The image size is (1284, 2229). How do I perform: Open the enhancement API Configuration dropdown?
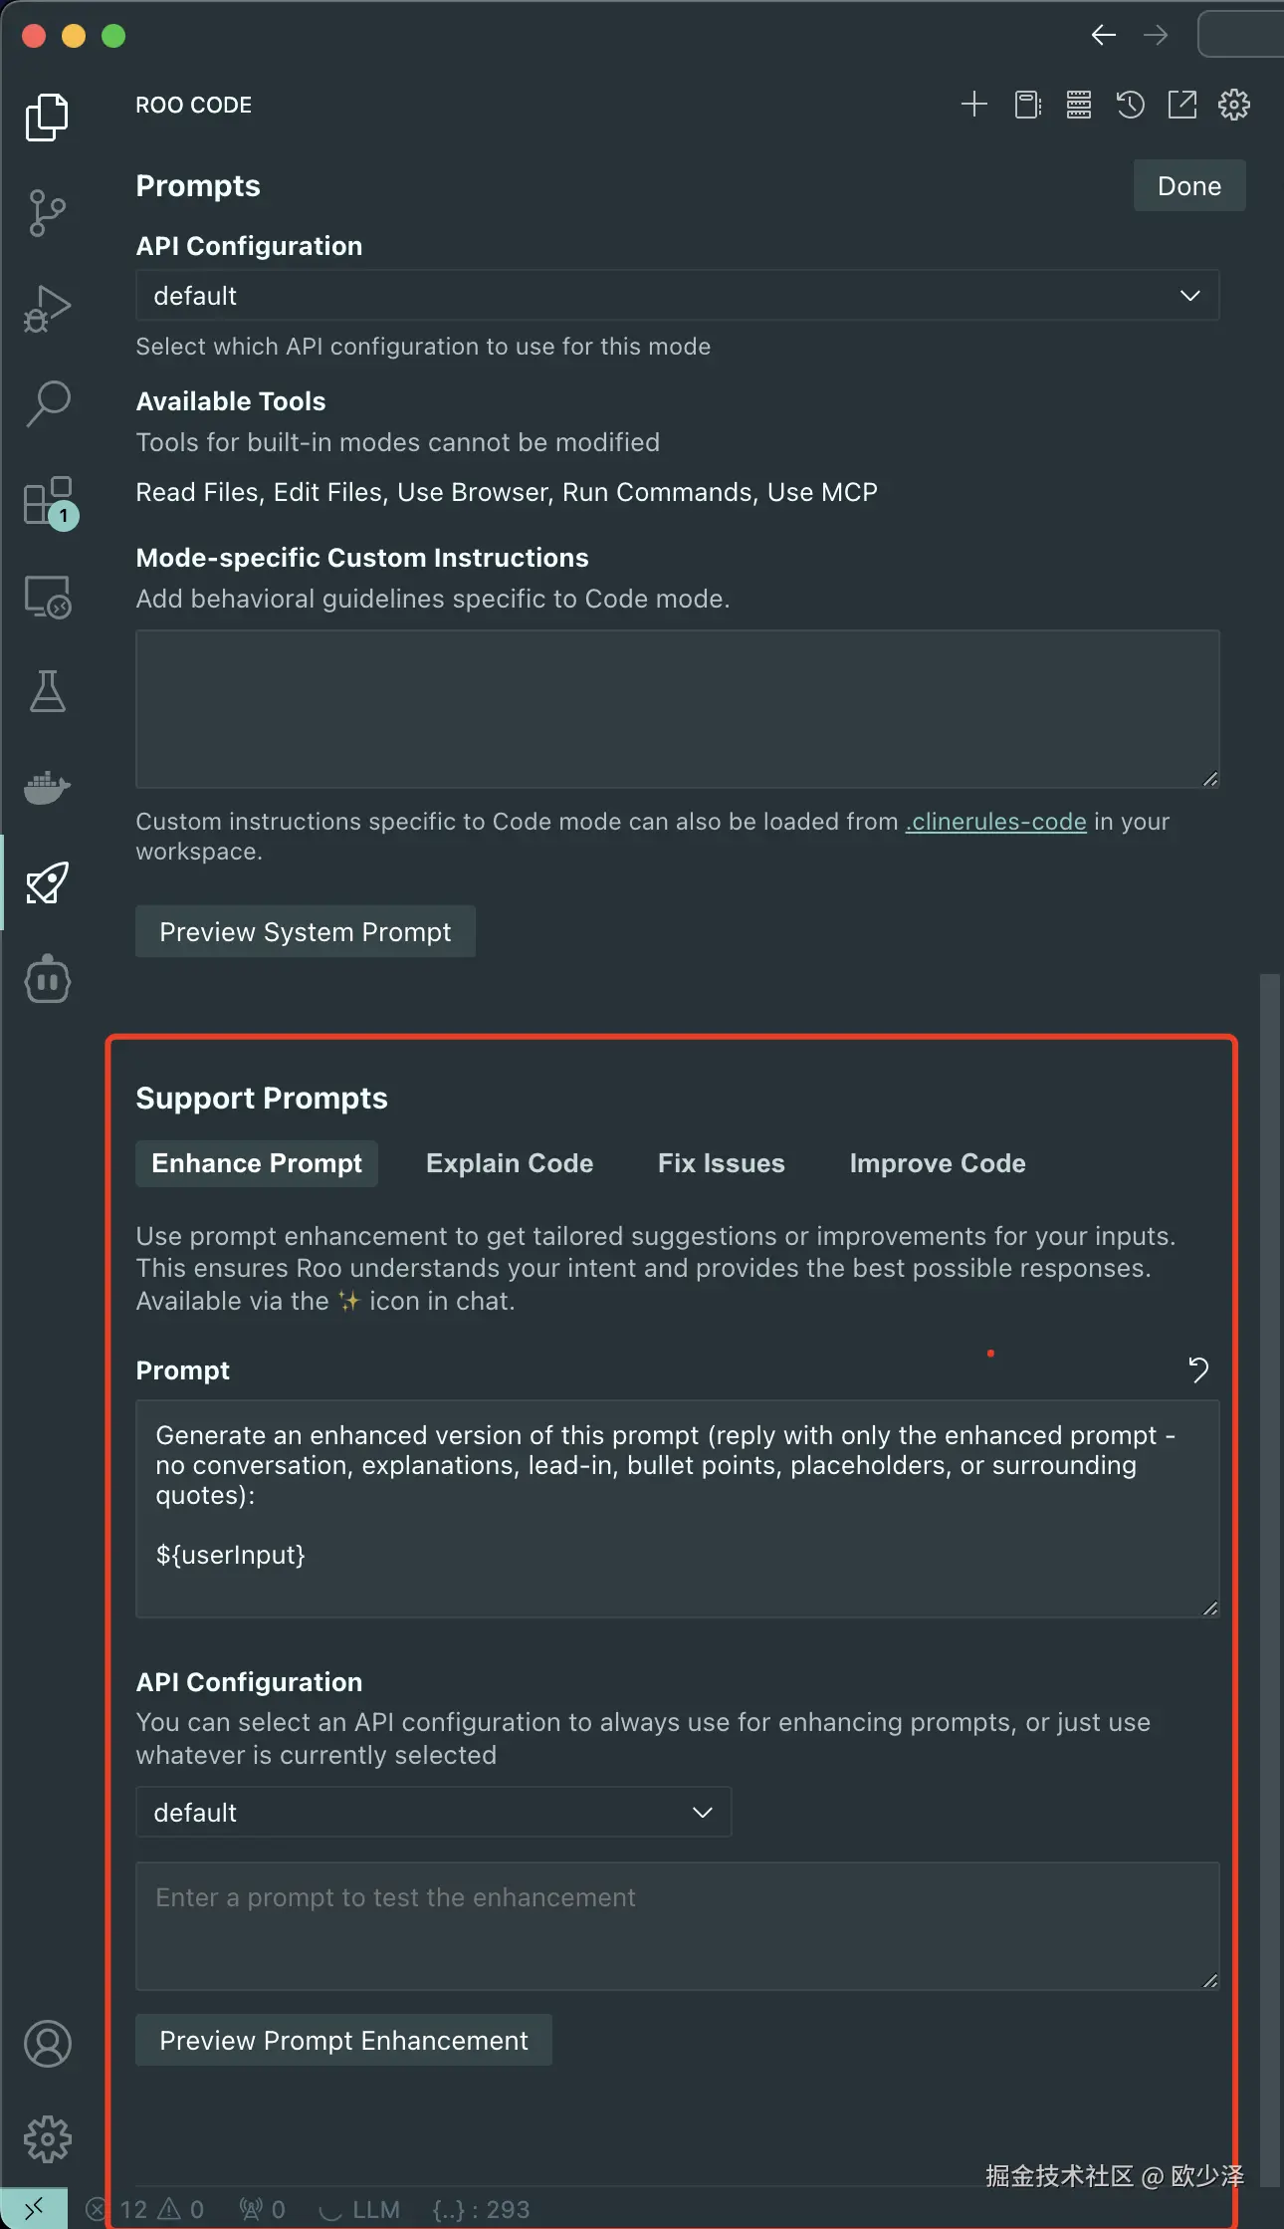(x=433, y=1813)
